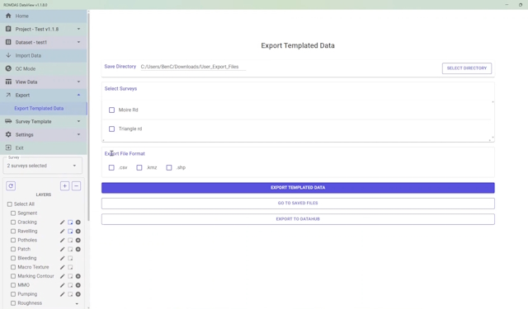Click the Export To DataHub button

point(298,219)
